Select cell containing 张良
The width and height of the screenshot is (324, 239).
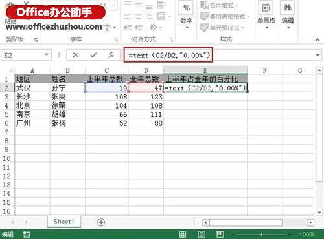[67, 96]
